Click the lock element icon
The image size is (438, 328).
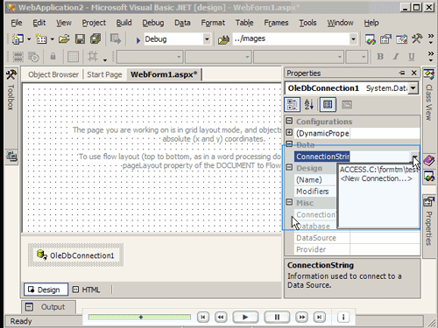click(x=53, y=56)
